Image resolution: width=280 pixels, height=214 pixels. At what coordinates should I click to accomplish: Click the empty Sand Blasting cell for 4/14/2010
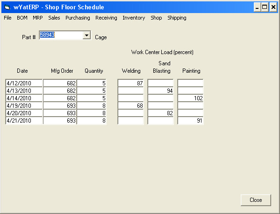click(x=160, y=98)
